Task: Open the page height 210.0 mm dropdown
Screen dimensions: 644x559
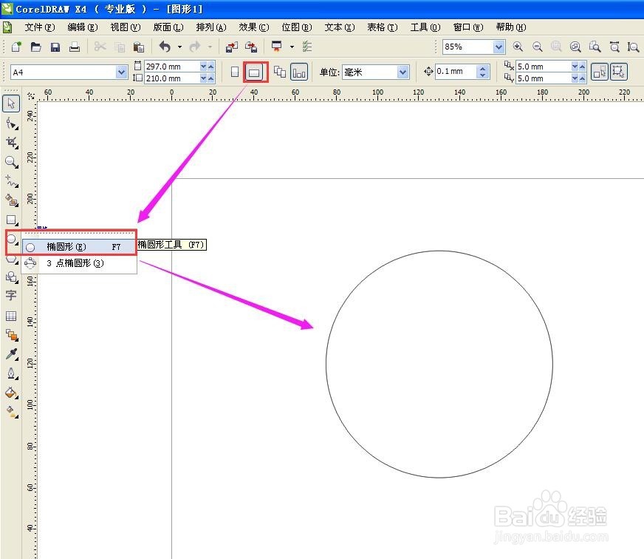Action: (203, 78)
